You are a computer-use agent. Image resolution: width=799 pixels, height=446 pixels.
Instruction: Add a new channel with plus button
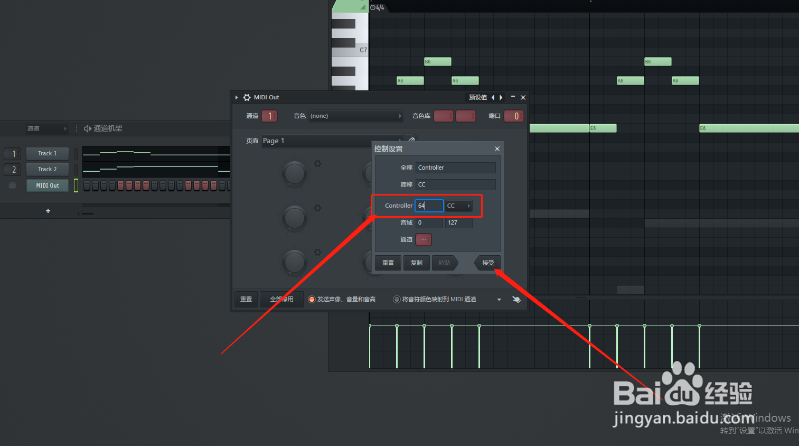[x=48, y=211]
